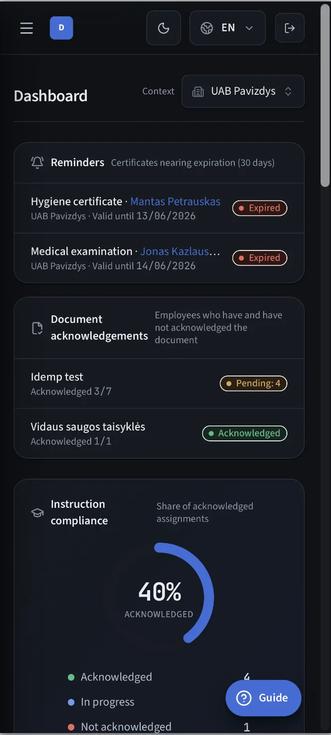
Task: Click the Instruction compliance graduation cap icon
Action: 37,512
